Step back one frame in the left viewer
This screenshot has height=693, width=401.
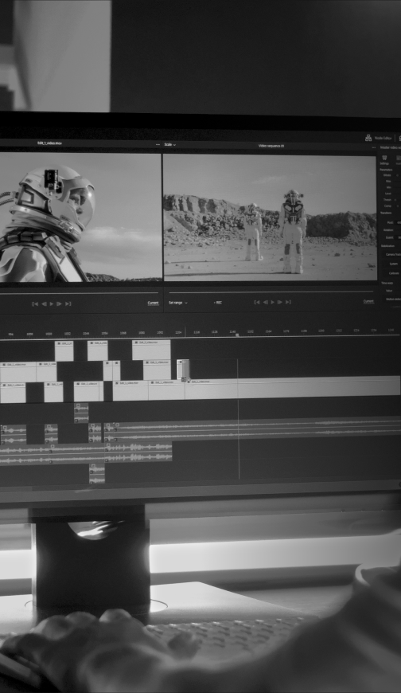click(x=44, y=303)
